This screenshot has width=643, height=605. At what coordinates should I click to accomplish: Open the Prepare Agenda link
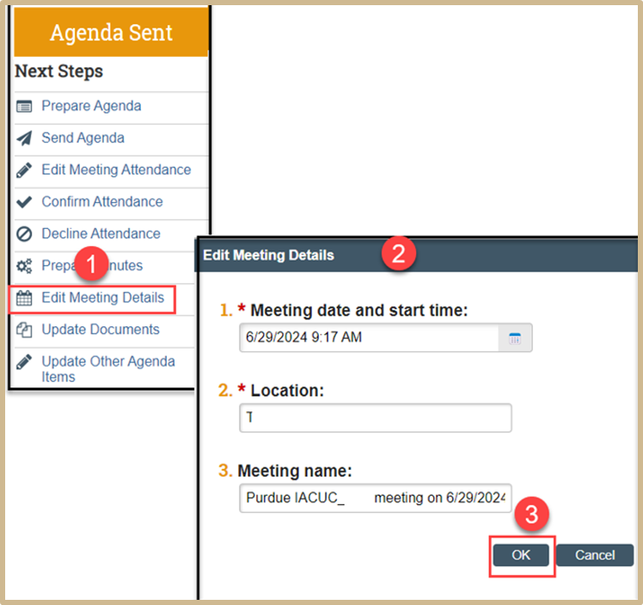pos(91,106)
